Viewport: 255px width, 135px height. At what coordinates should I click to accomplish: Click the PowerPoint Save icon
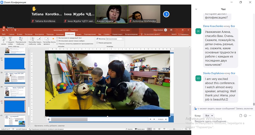3,30
